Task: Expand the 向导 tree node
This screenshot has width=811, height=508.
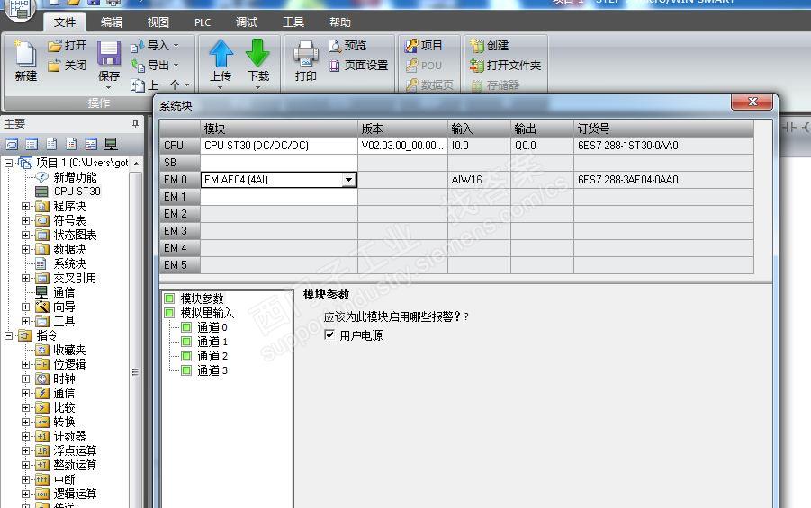Action: (25, 307)
